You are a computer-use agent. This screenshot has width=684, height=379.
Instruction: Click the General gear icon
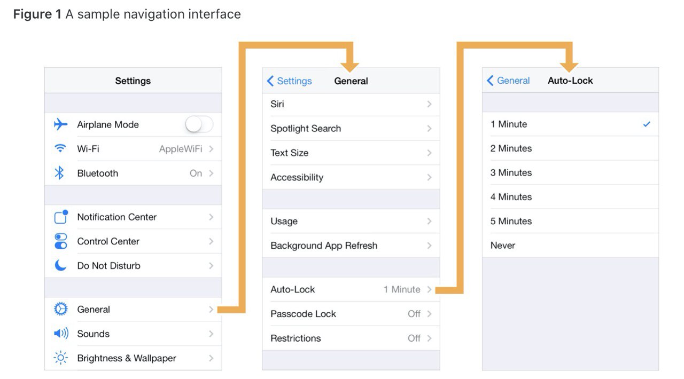point(61,309)
